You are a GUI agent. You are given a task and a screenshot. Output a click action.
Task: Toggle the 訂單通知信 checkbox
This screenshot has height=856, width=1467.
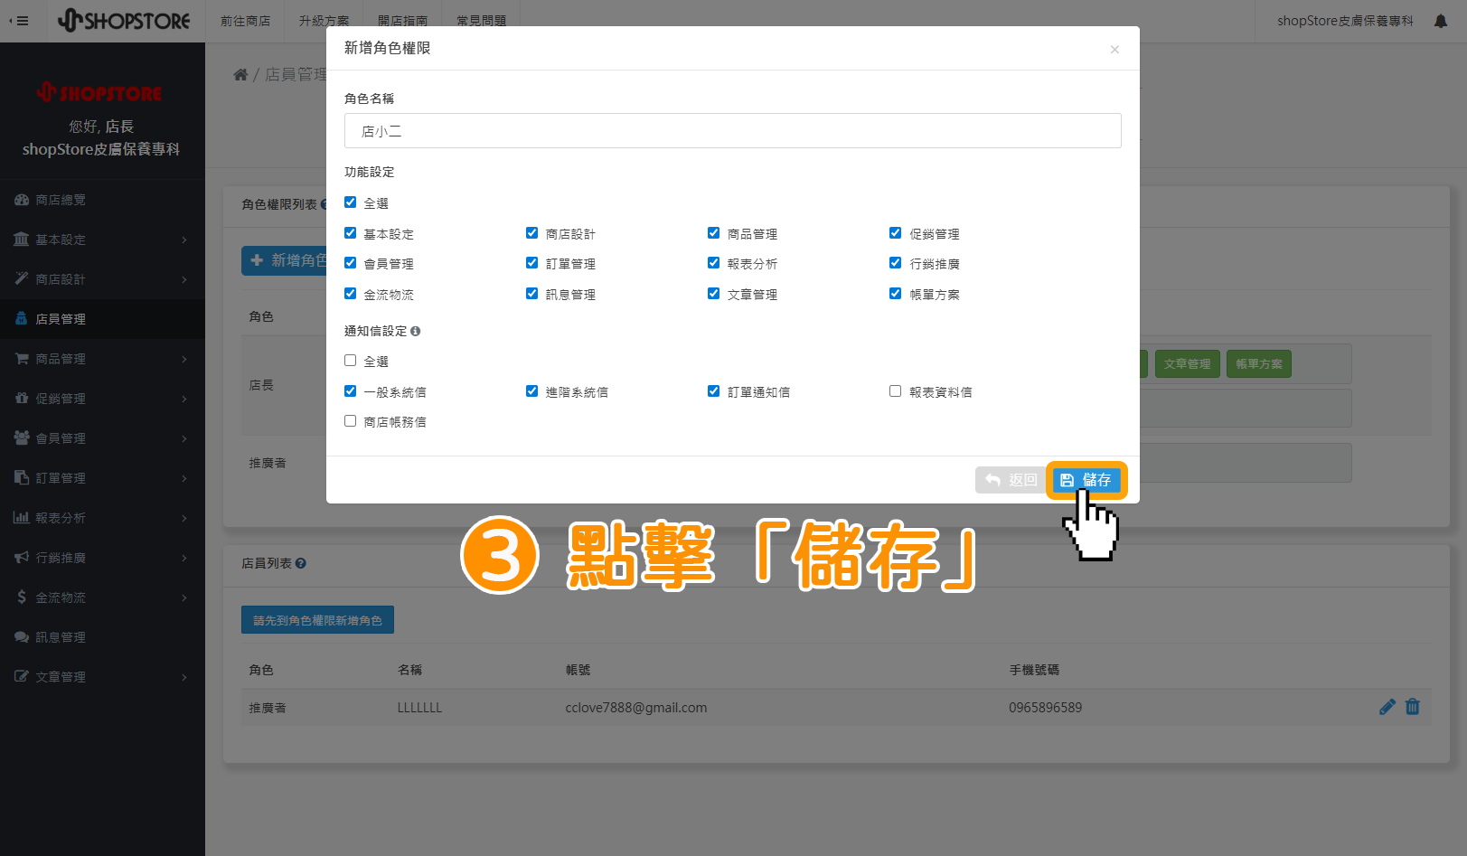[714, 391]
